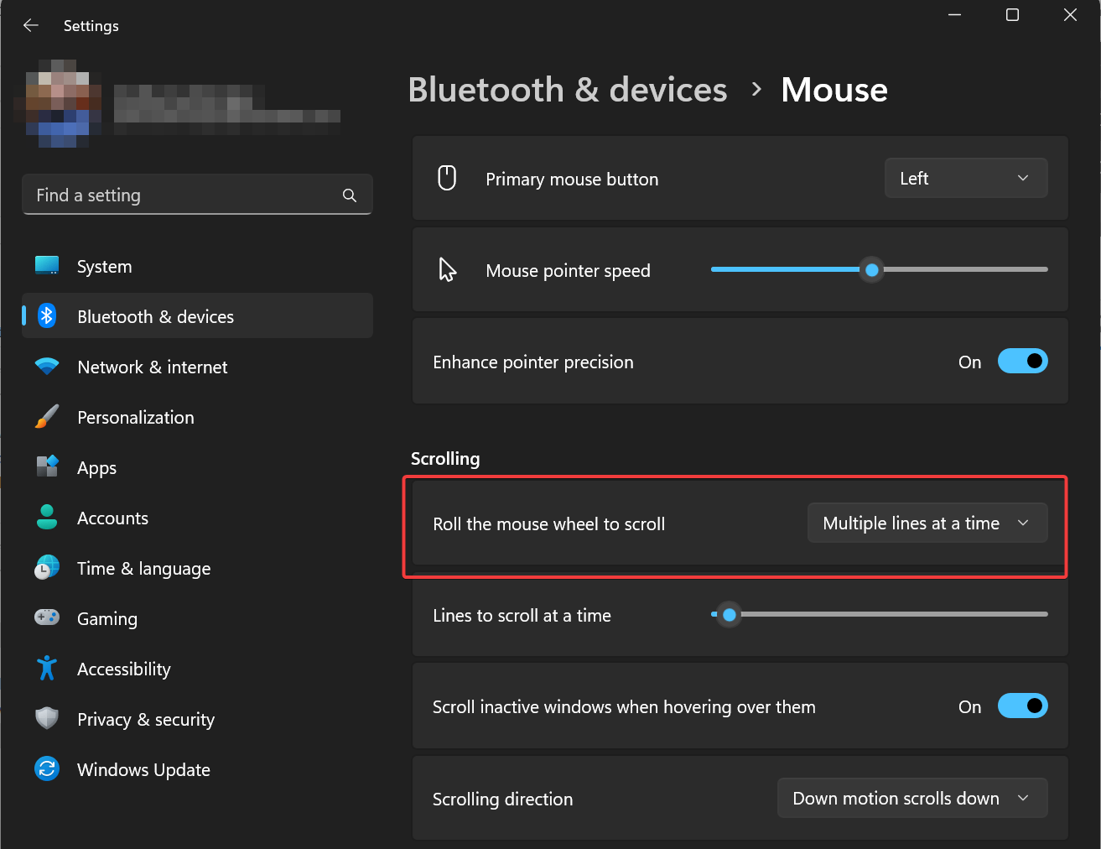
Task: Click the Gaming controller icon
Action: [x=47, y=618]
